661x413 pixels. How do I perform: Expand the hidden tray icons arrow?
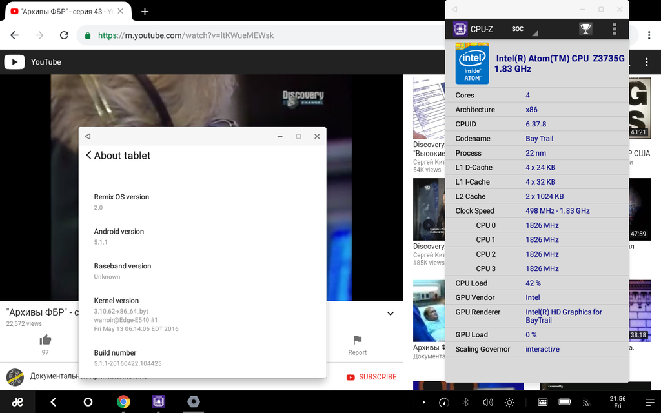423,403
